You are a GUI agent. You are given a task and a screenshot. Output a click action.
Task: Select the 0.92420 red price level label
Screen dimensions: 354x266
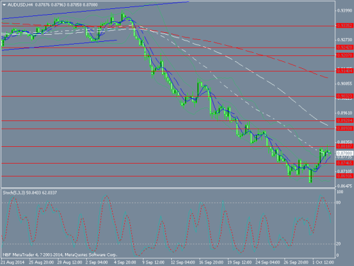click(x=344, y=48)
